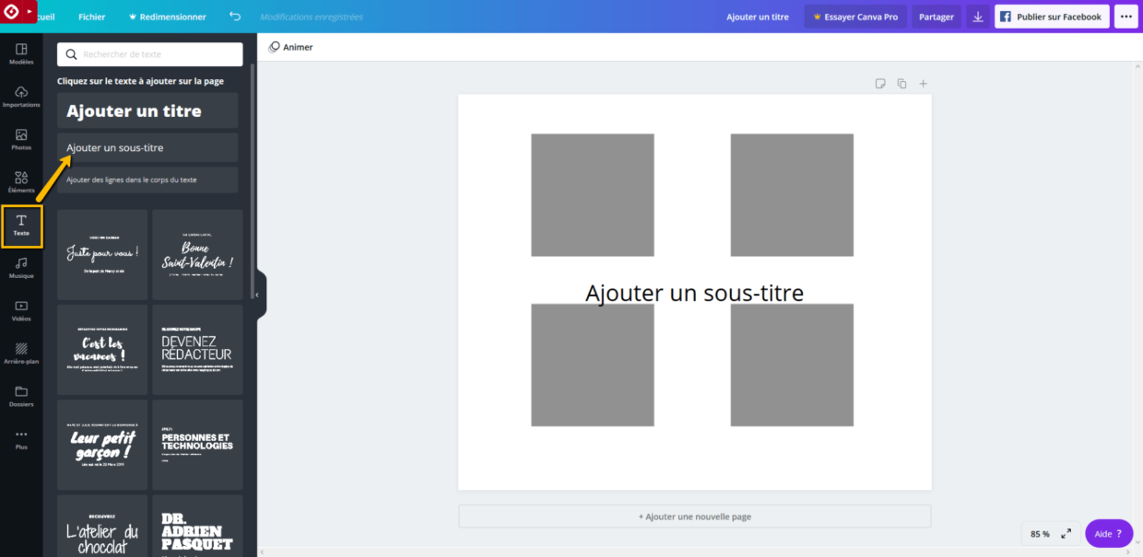Click the Partager button
Viewport: 1143px width, 557px height.
[x=936, y=17]
